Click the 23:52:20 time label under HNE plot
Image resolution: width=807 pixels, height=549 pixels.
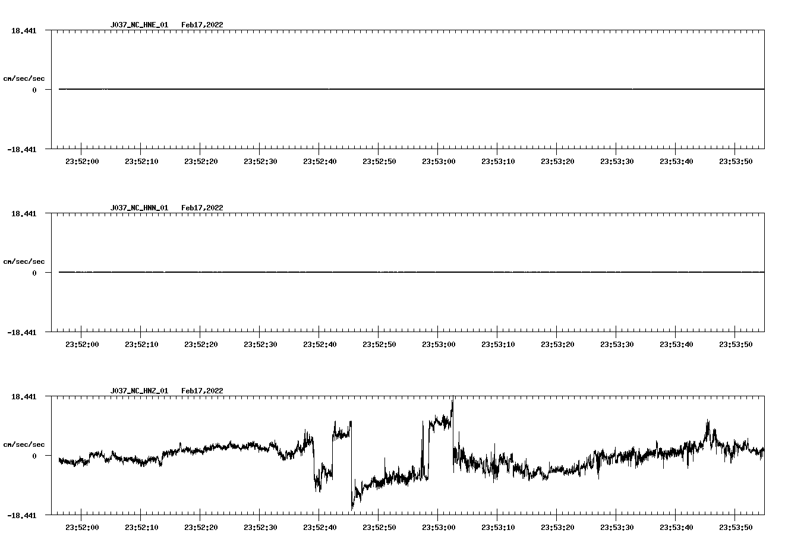click(x=201, y=162)
